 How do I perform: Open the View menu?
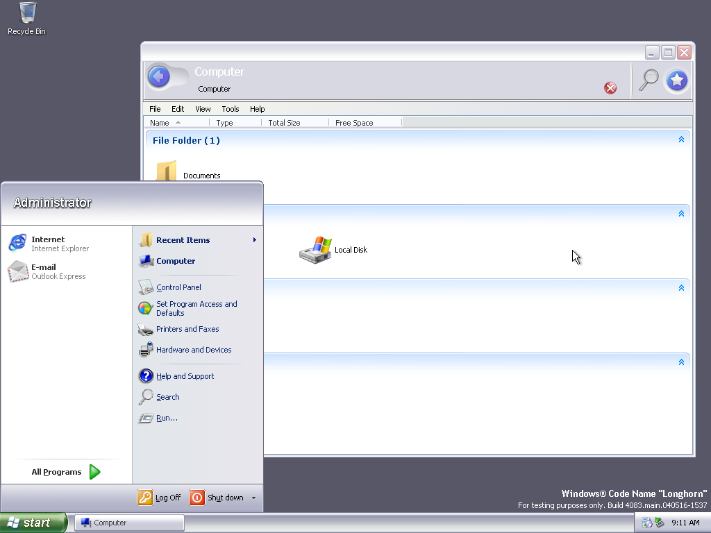coord(203,109)
